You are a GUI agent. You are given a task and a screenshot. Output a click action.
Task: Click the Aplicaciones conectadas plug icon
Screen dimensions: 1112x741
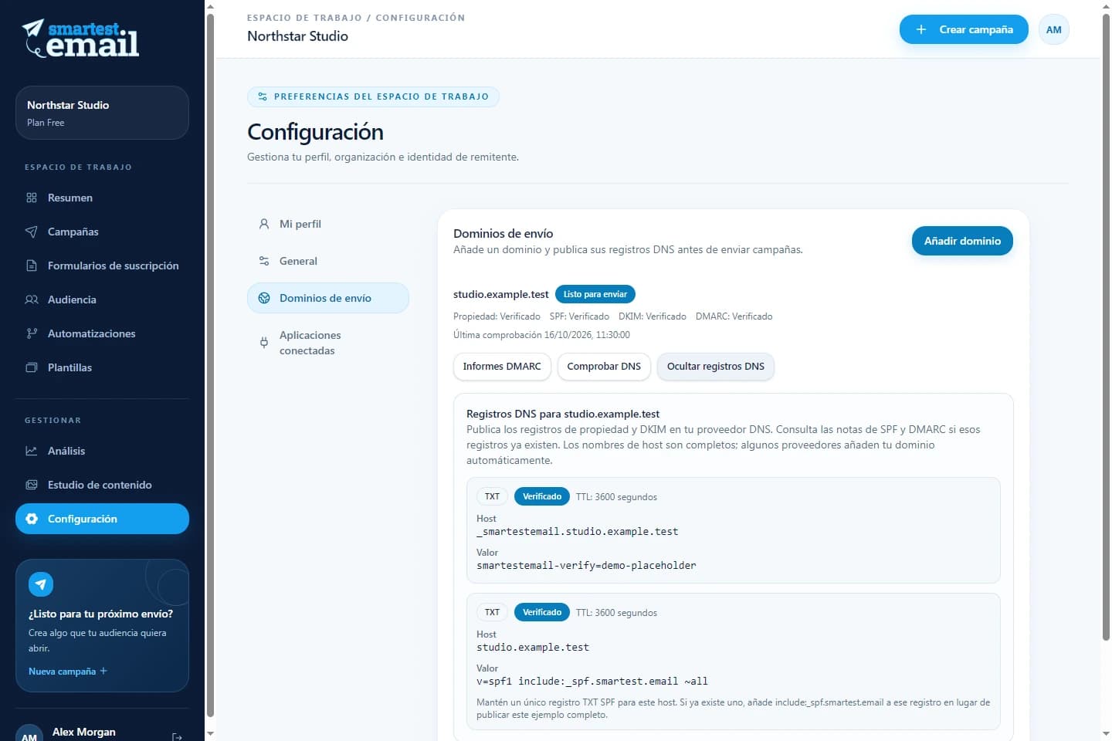point(264,343)
